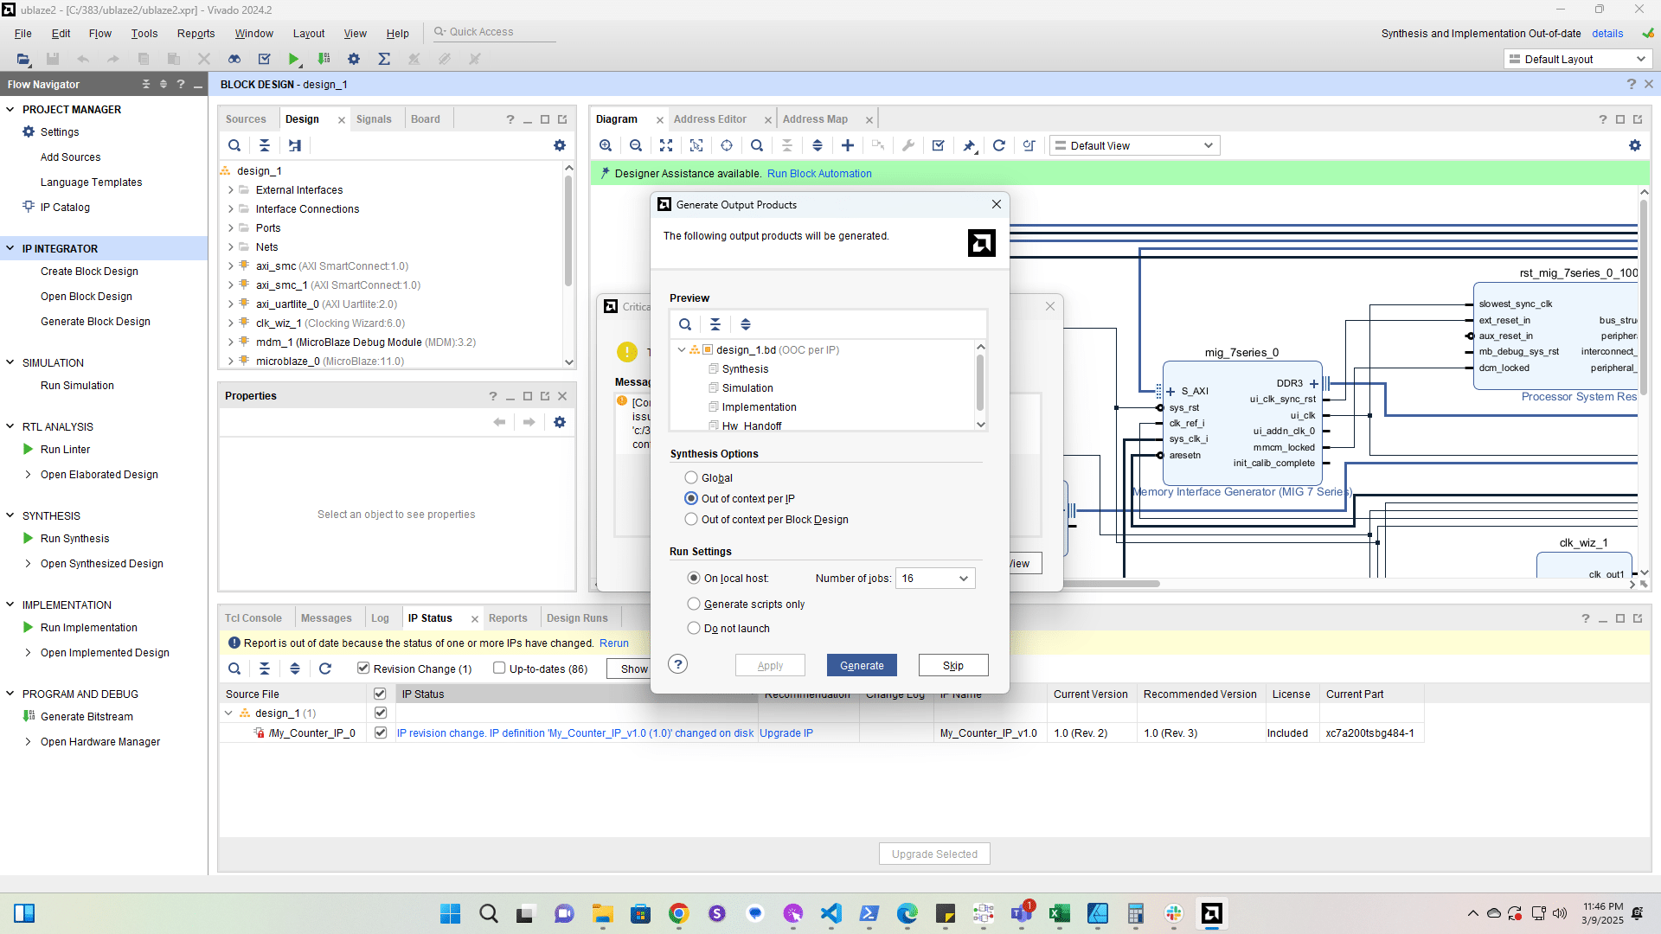Viewport: 1661px width, 934px height.
Task: Click the Validate Design checkbox icon in diagram toolbar
Action: point(938,145)
